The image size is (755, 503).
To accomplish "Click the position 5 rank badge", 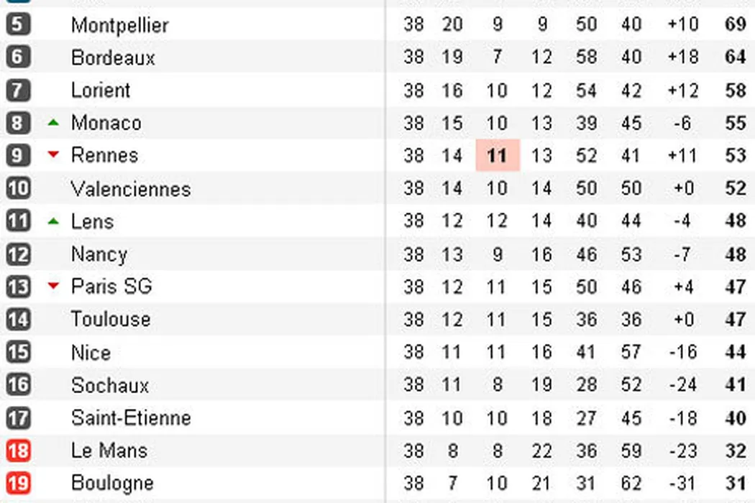I will click(17, 25).
